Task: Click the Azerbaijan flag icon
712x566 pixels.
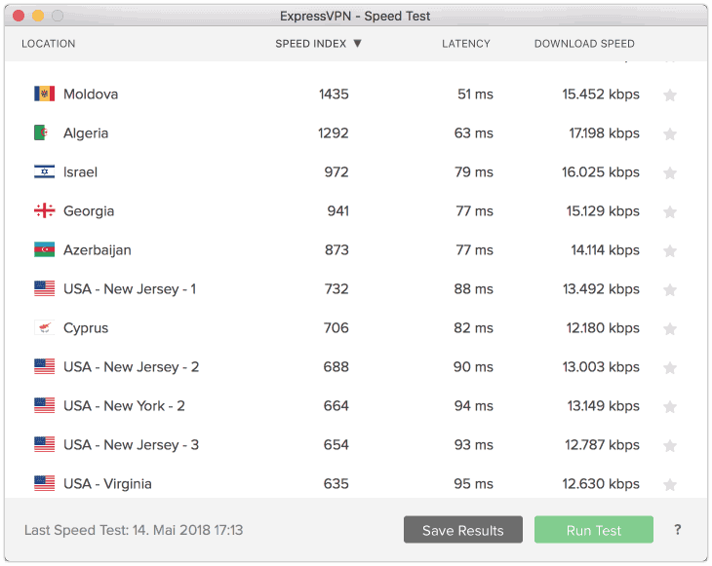Action: (45, 250)
